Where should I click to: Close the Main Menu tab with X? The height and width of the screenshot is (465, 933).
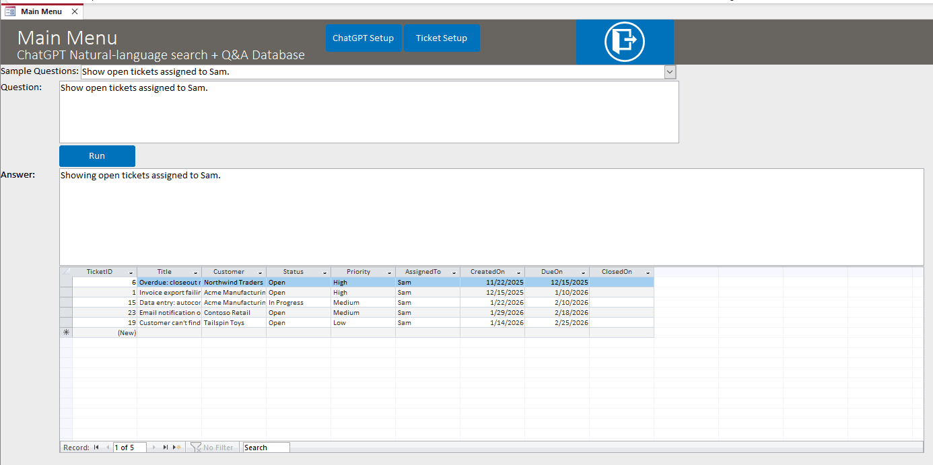point(75,11)
